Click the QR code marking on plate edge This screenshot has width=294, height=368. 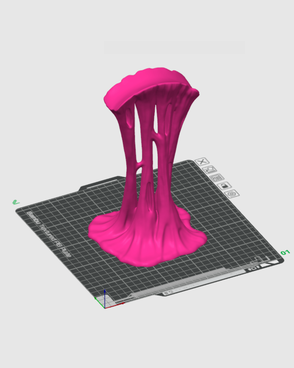pos(167,293)
